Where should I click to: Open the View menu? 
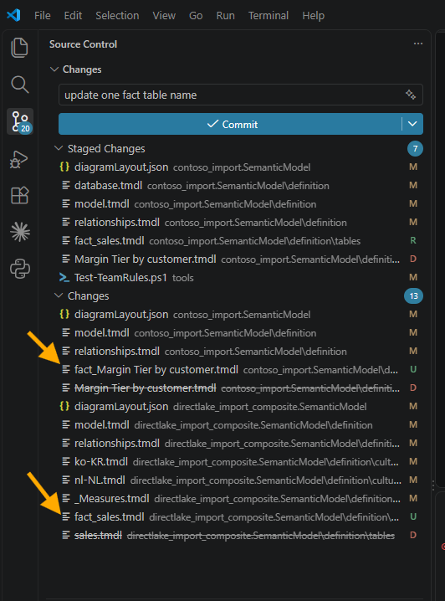(x=164, y=15)
